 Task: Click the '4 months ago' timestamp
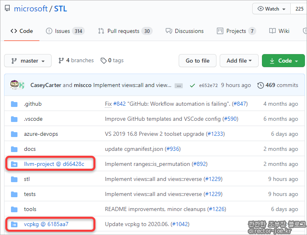click(281, 104)
